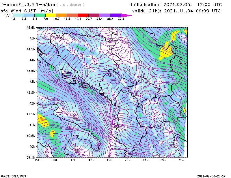Image resolution: width=231 pixels, height=178 pixels.
Task: Click the initialisation date and time text
Action: (176, 5)
